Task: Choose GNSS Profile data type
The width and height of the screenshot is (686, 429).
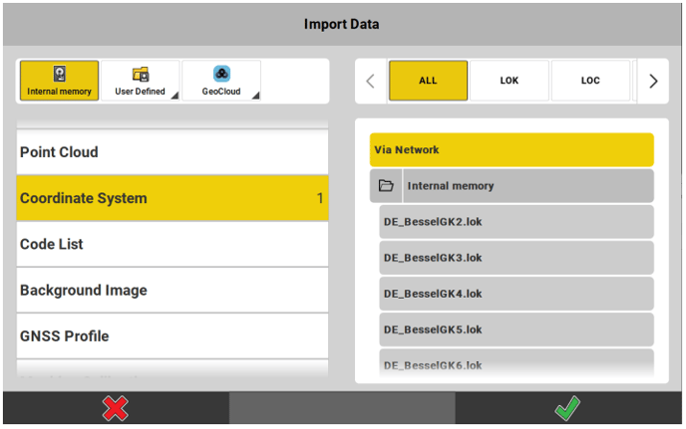Action: click(171, 336)
